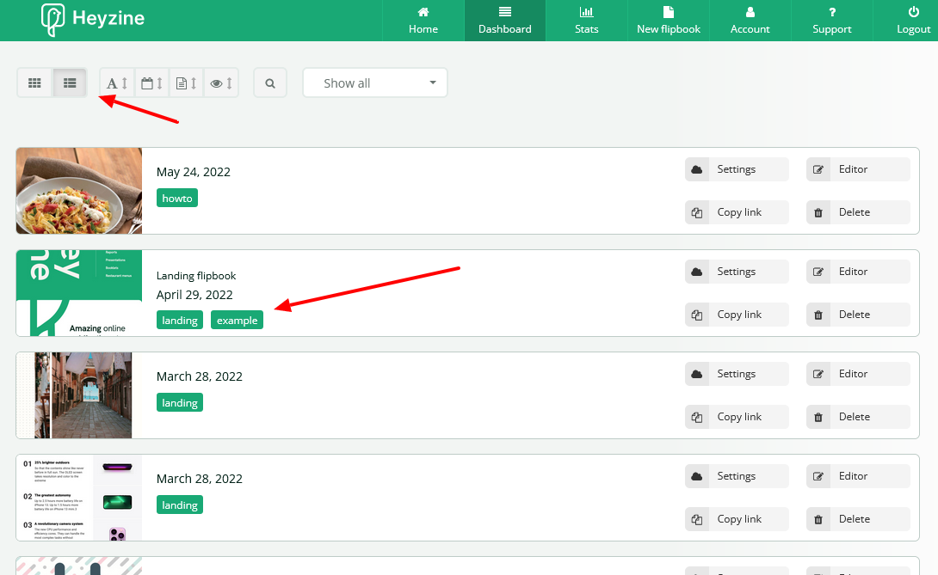The image size is (938, 575).
Task: Open the Support page
Action: pos(831,21)
